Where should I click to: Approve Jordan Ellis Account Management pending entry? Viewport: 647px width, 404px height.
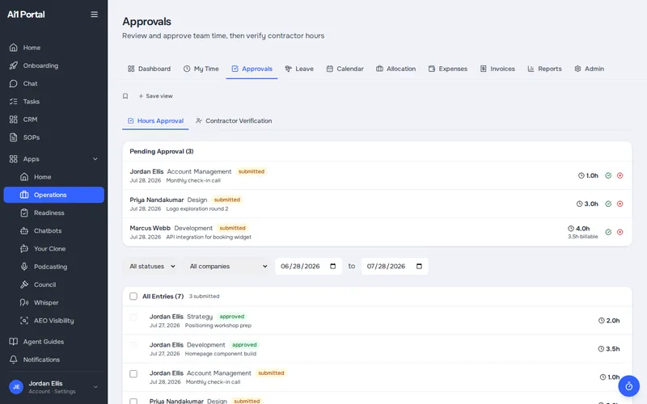pos(608,175)
